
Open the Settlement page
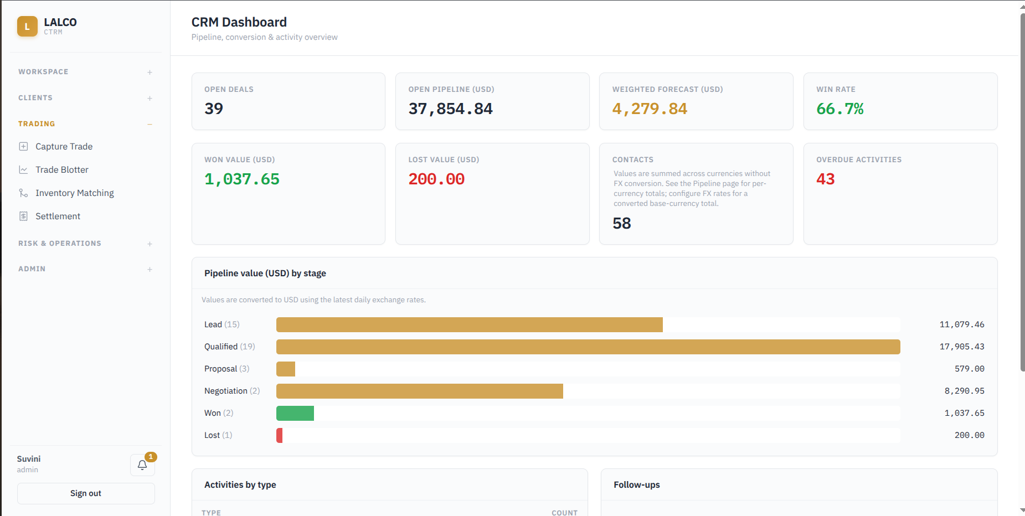coord(58,216)
